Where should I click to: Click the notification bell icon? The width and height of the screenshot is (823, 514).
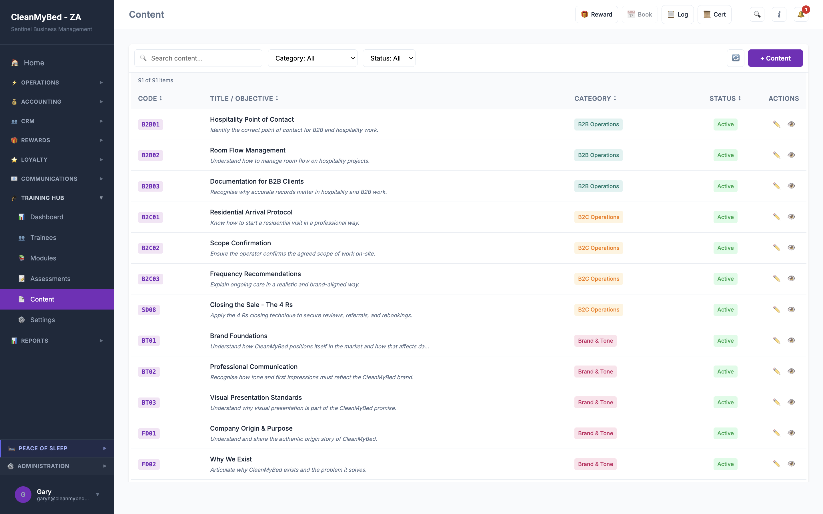click(800, 14)
